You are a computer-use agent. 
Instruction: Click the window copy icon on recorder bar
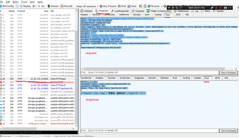[173, 7]
